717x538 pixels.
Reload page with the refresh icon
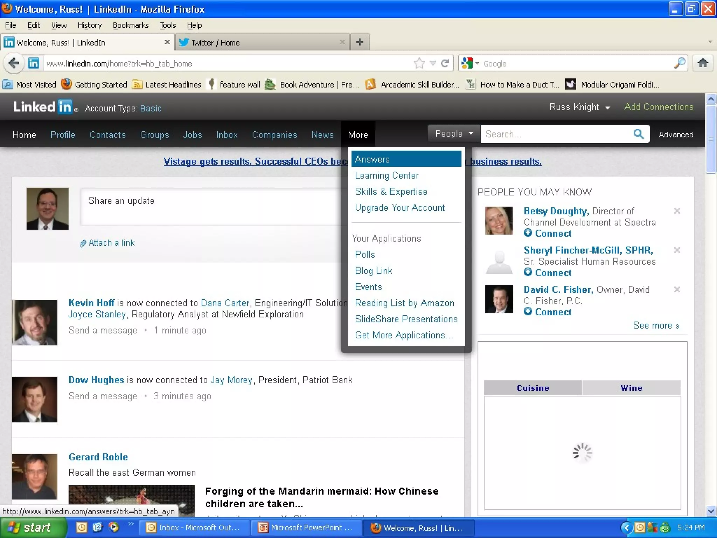point(445,63)
